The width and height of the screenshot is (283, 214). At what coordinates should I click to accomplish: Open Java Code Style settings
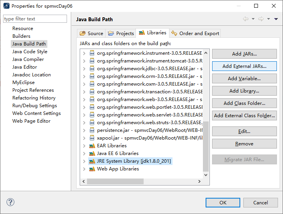(x=30, y=52)
